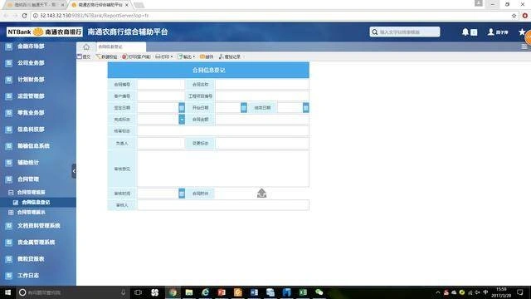531x299 pixels.
Task: Open the tab list menu icon at right
Action: tap(524, 47)
